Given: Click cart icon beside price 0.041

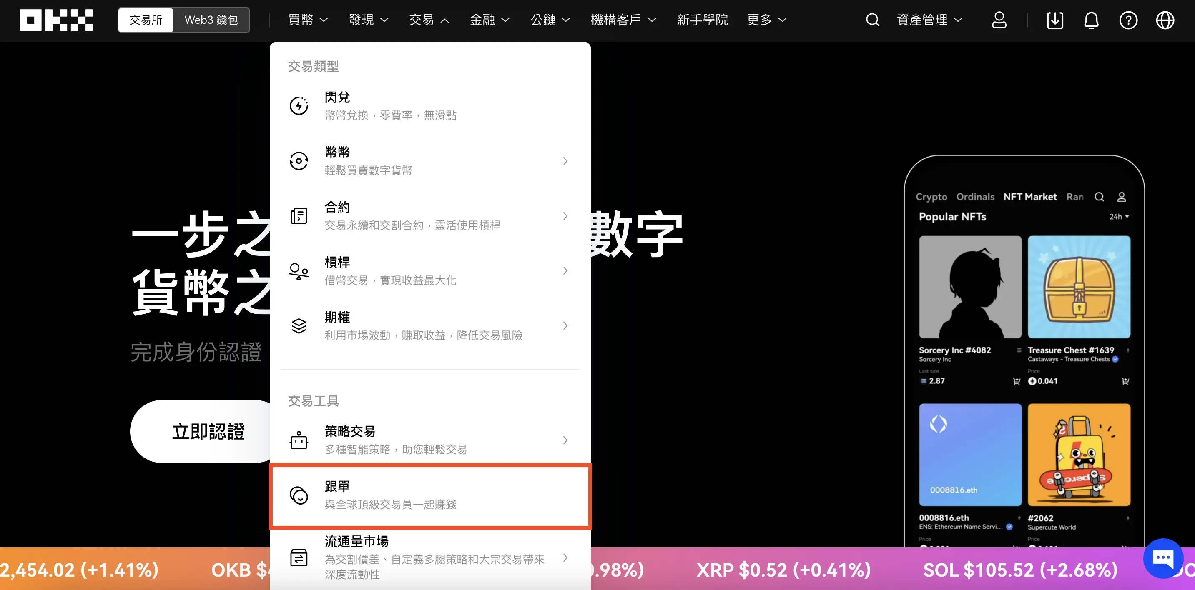Looking at the screenshot, I should 1125,381.
